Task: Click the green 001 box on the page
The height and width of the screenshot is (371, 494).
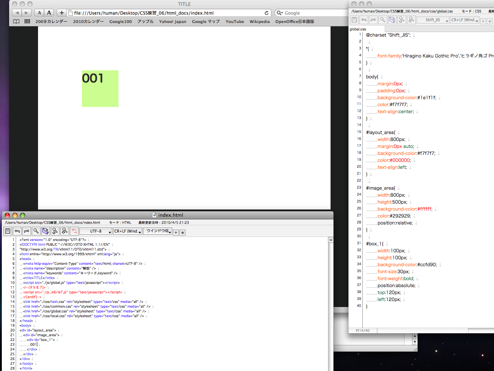Action: point(100,89)
